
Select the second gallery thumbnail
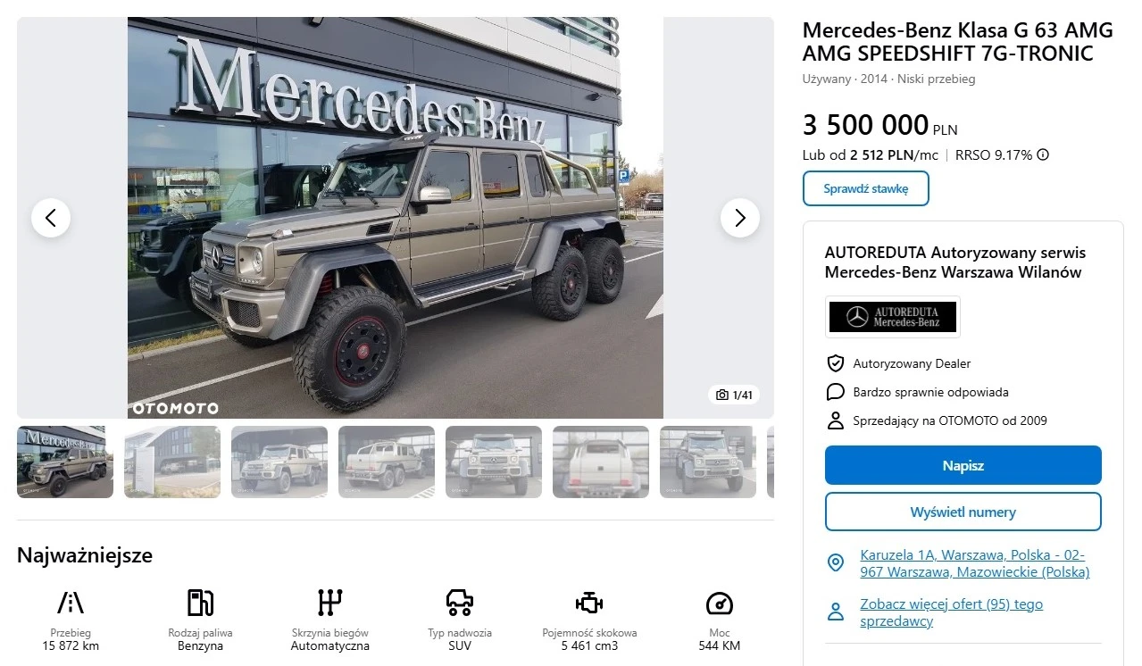[x=172, y=462]
